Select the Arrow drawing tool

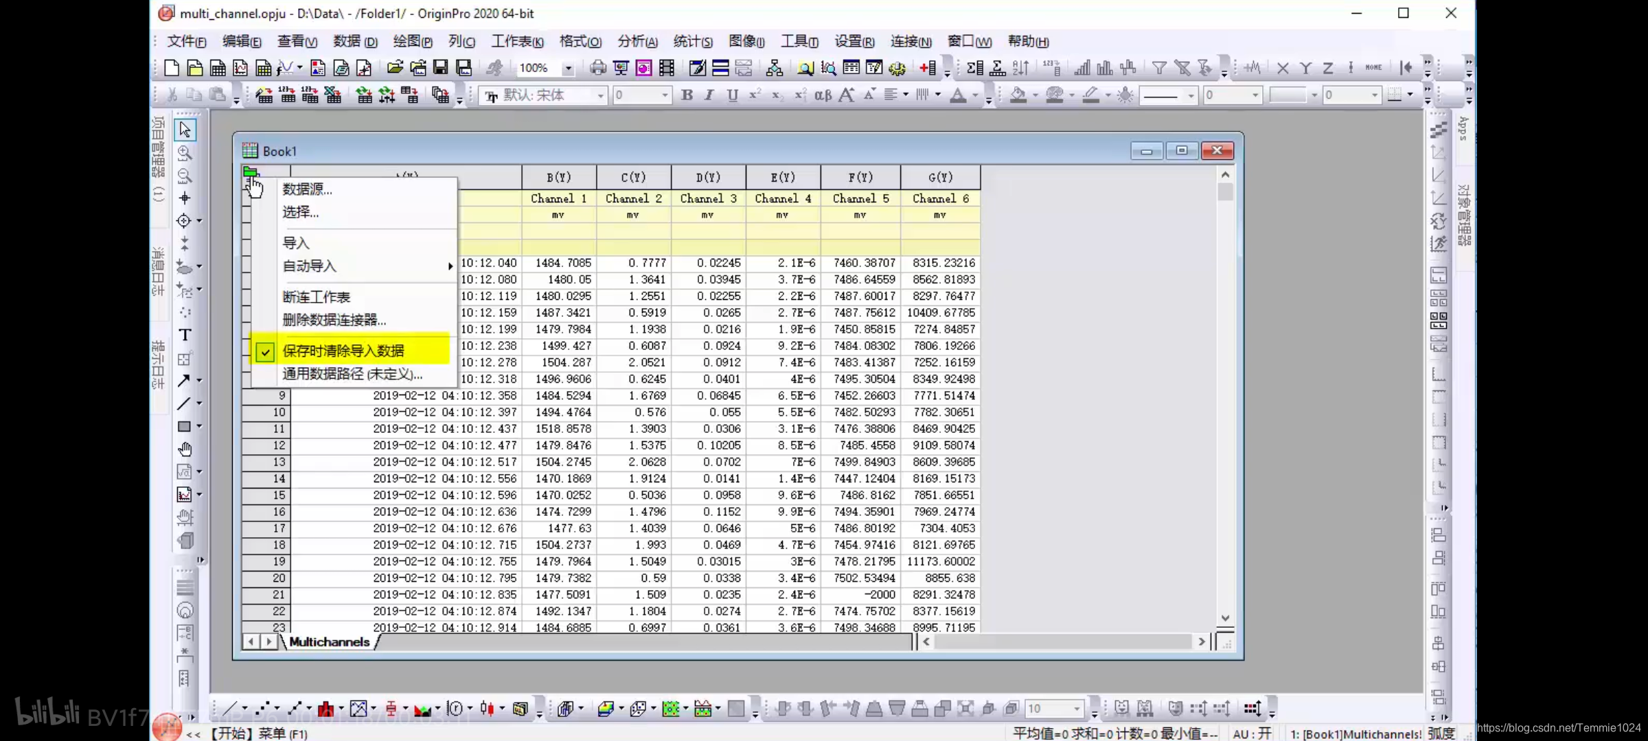pyautogui.click(x=183, y=381)
